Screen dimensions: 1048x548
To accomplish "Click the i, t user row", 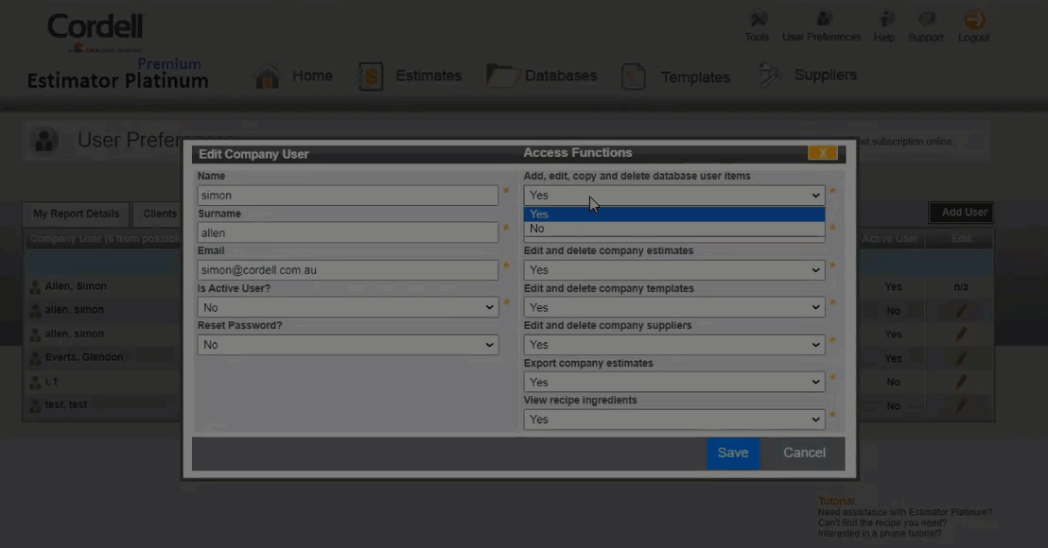I will click(51, 381).
